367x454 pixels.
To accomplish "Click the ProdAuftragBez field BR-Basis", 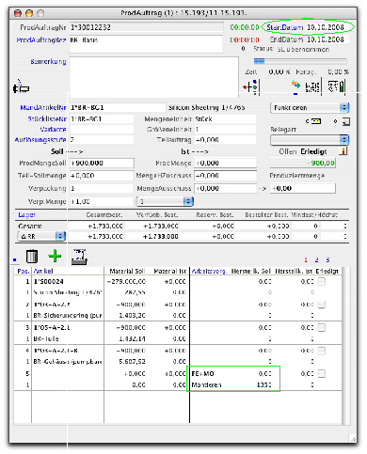I will coord(146,44).
